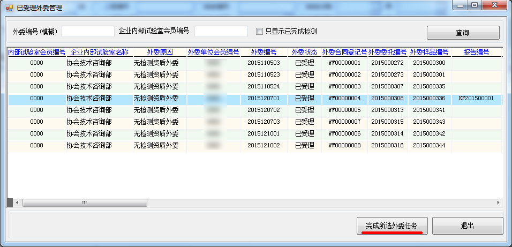Sort by 报告编号 column header
Viewport: 512px width, 247px height.
(x=476, y=52)
